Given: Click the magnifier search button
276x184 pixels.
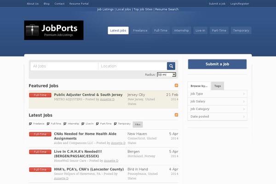Looking at the screenshot, I should (171, 66).
